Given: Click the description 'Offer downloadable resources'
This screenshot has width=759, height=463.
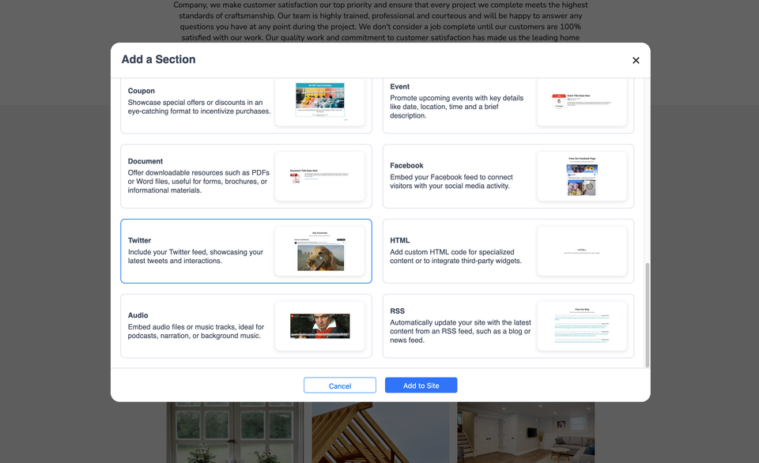Looking at the screenshot, I should coord(198,182).
